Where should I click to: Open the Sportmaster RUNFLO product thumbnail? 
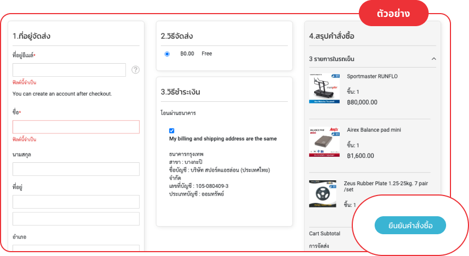pyautogui.click(x=324, y=88)
